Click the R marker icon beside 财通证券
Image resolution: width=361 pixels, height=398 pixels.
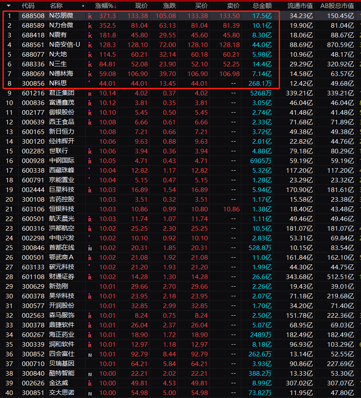point(90,277)
